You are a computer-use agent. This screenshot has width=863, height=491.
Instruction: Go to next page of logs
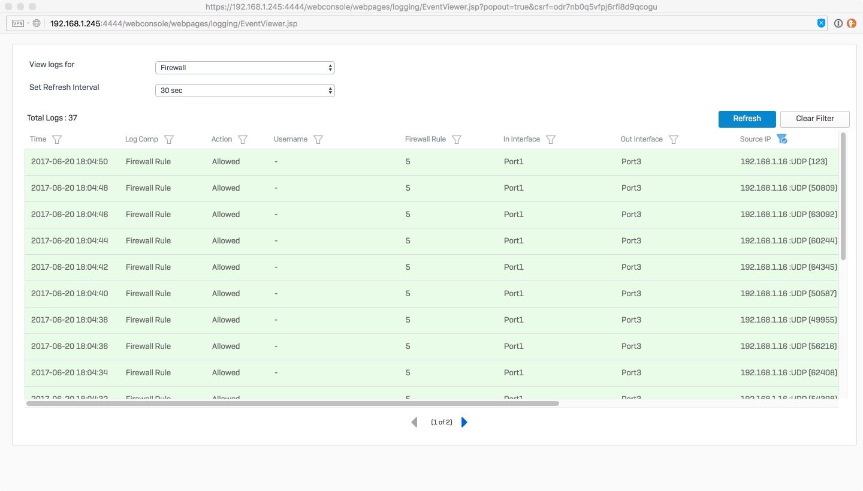pos(464,423)
